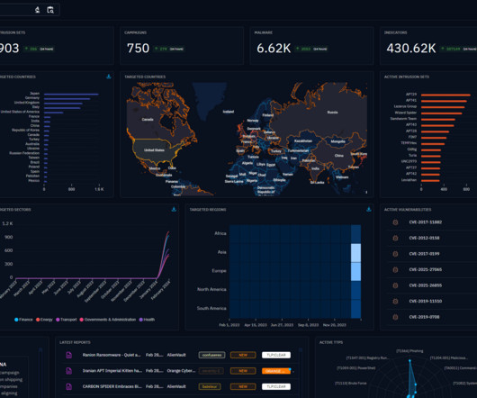Select Russia on the world map
The height and width of the screenshot is (398, 477).
coord(332,113)
